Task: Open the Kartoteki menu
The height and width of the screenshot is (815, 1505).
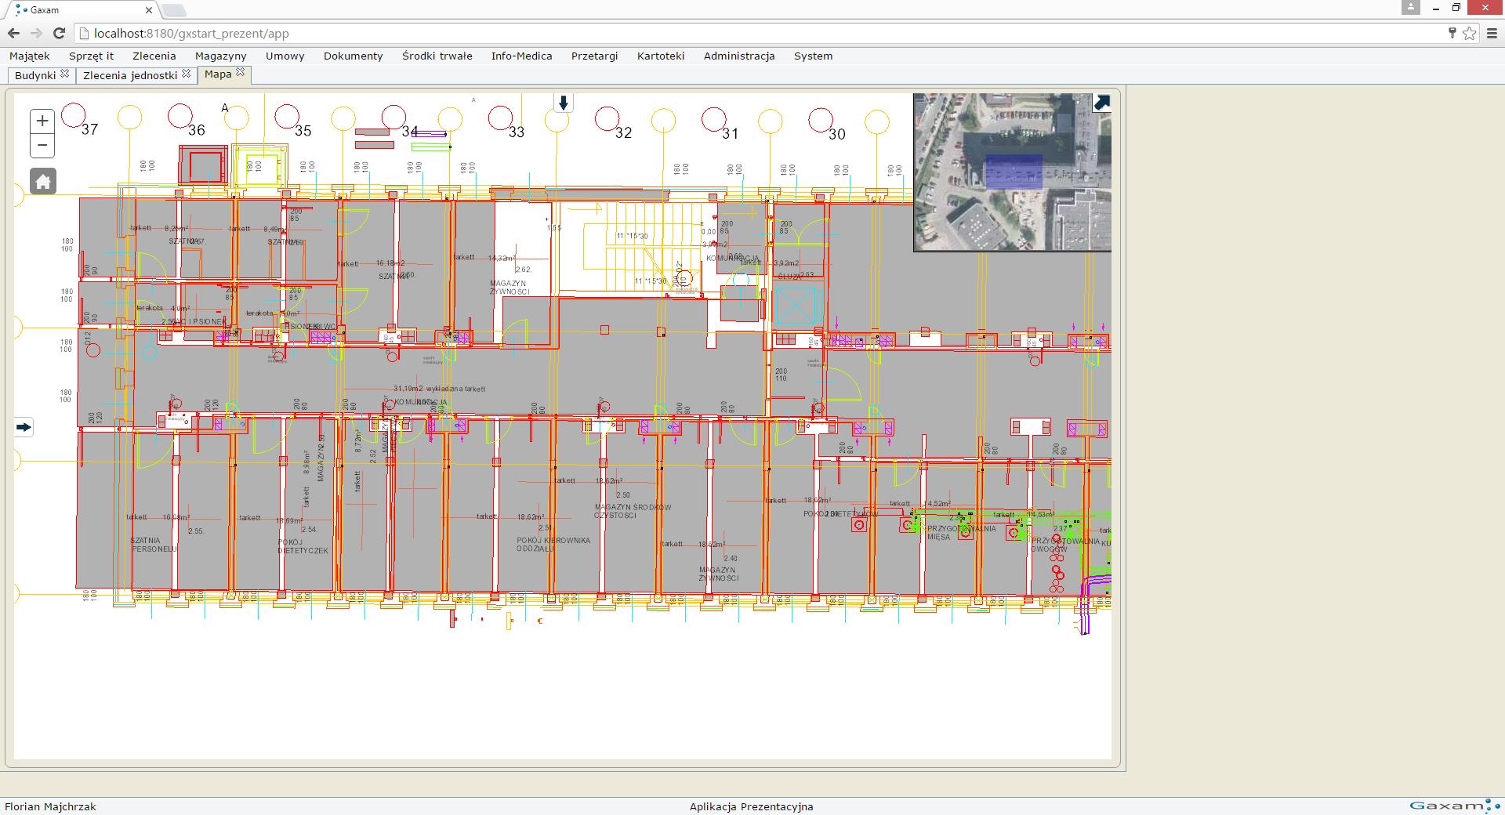Action: (660, 56)
